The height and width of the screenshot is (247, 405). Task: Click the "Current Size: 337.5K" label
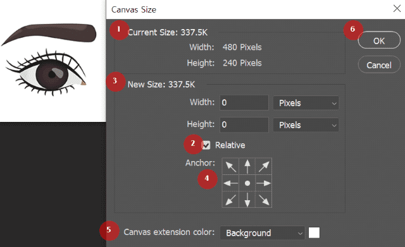(x=168, y=32)
